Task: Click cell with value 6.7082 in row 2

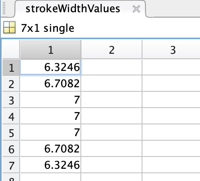Action: [51, 84]
